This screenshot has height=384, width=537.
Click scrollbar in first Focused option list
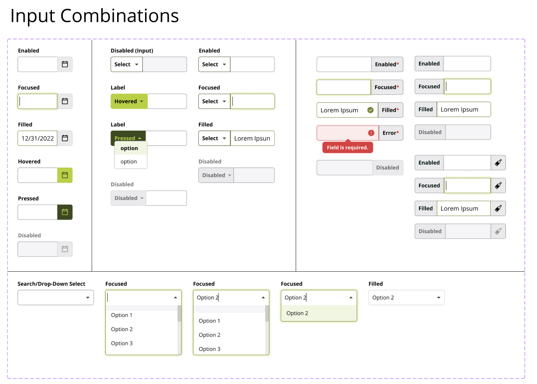[179, 314]
